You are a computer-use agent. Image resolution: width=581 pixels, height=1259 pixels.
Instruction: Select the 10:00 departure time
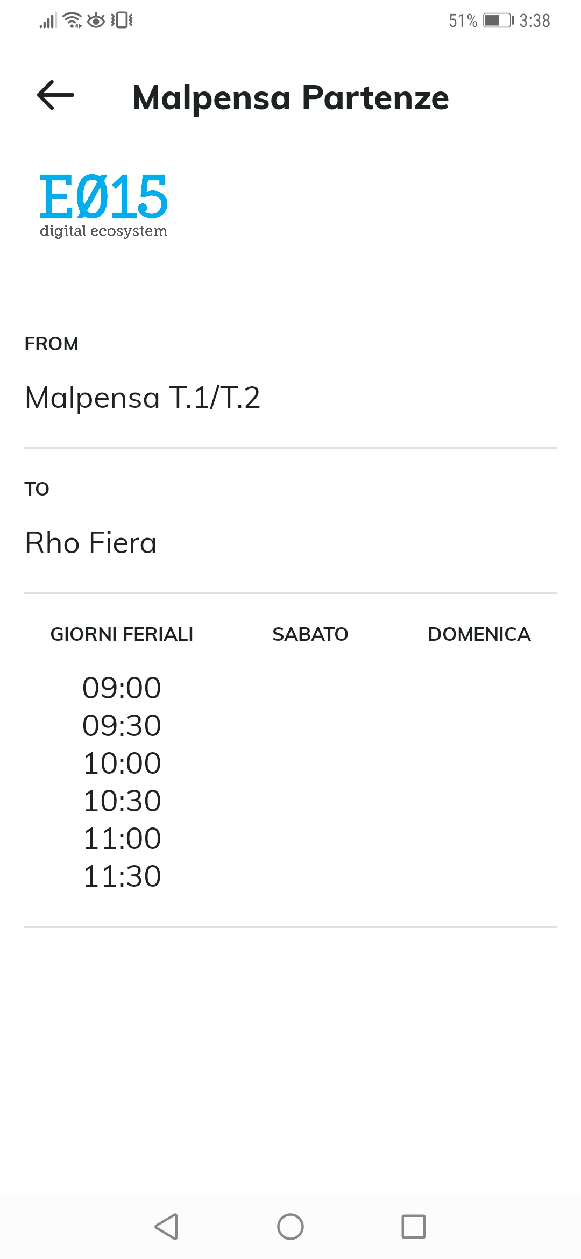[x=122, y=763]
